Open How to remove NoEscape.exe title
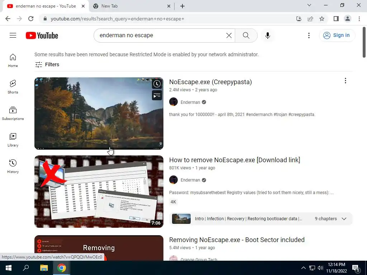 (x=234, y=160)
